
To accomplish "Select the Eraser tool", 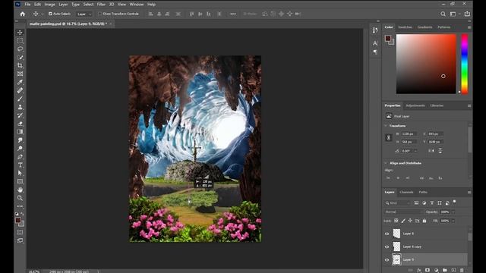I will pos(21,124).
